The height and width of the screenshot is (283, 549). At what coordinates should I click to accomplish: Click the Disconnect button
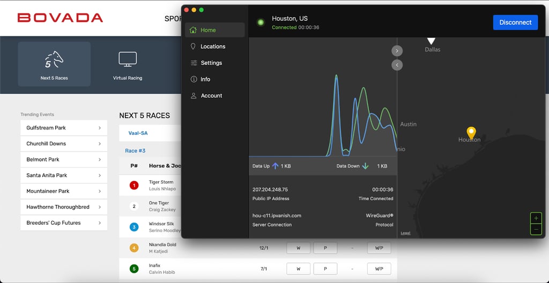pos(515,22)
